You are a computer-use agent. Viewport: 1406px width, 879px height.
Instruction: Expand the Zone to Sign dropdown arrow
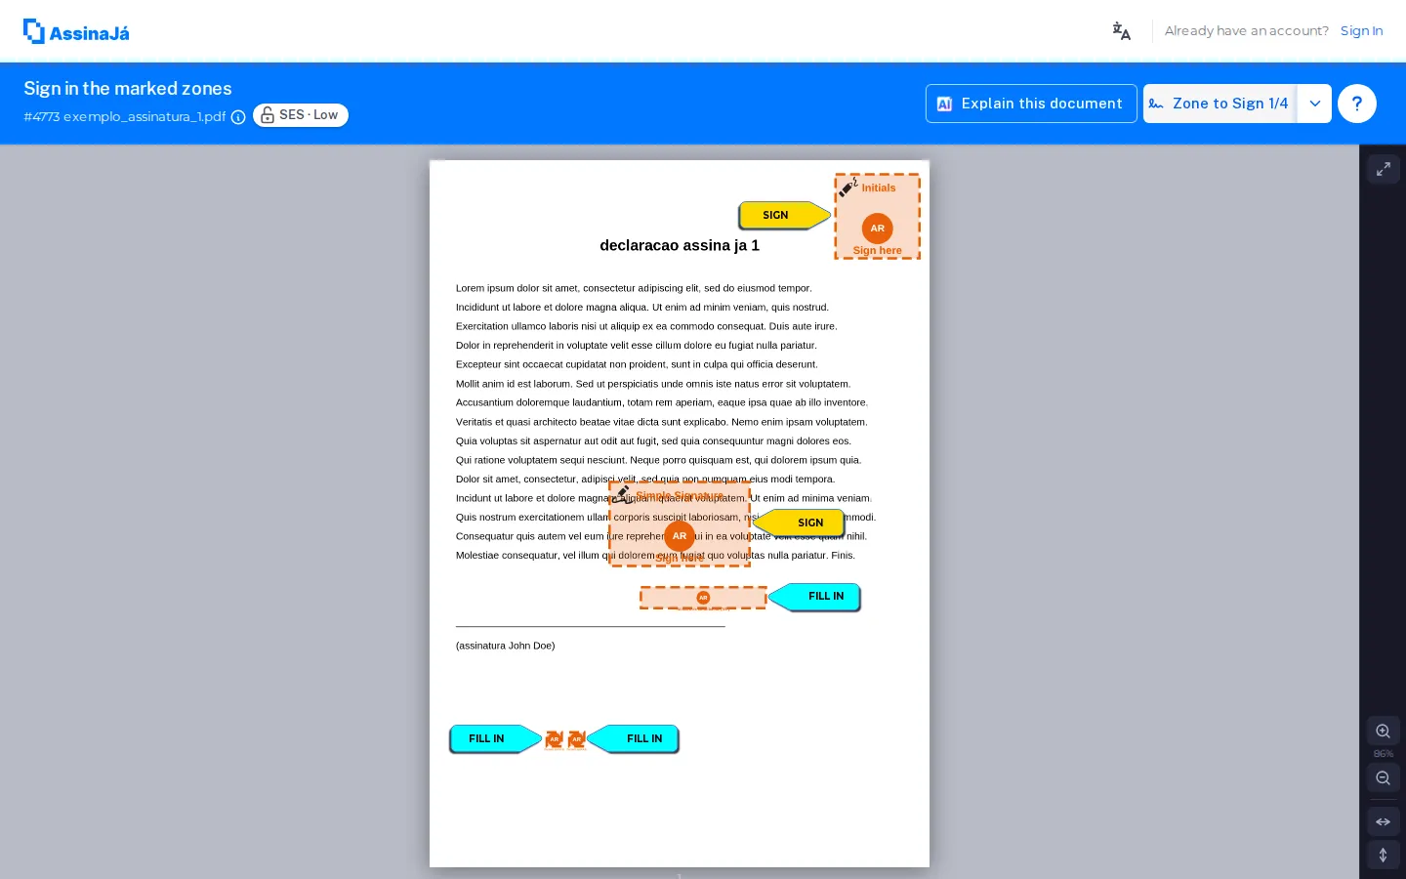pyautogui.click(x=1315, y=104)
